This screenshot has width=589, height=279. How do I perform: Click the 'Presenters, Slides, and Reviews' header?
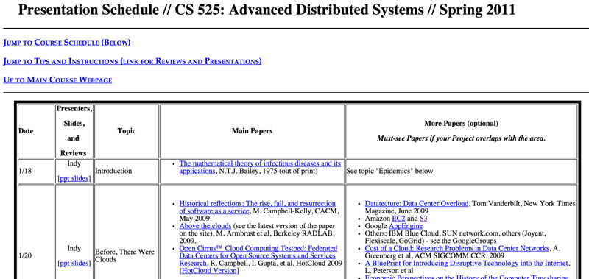tap(74, 131)
